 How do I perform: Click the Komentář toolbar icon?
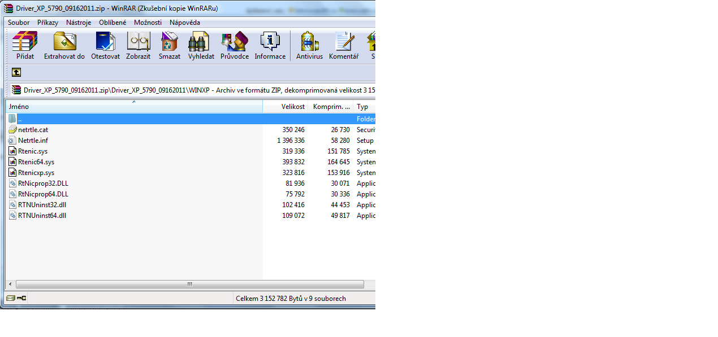tap(344, 42)
